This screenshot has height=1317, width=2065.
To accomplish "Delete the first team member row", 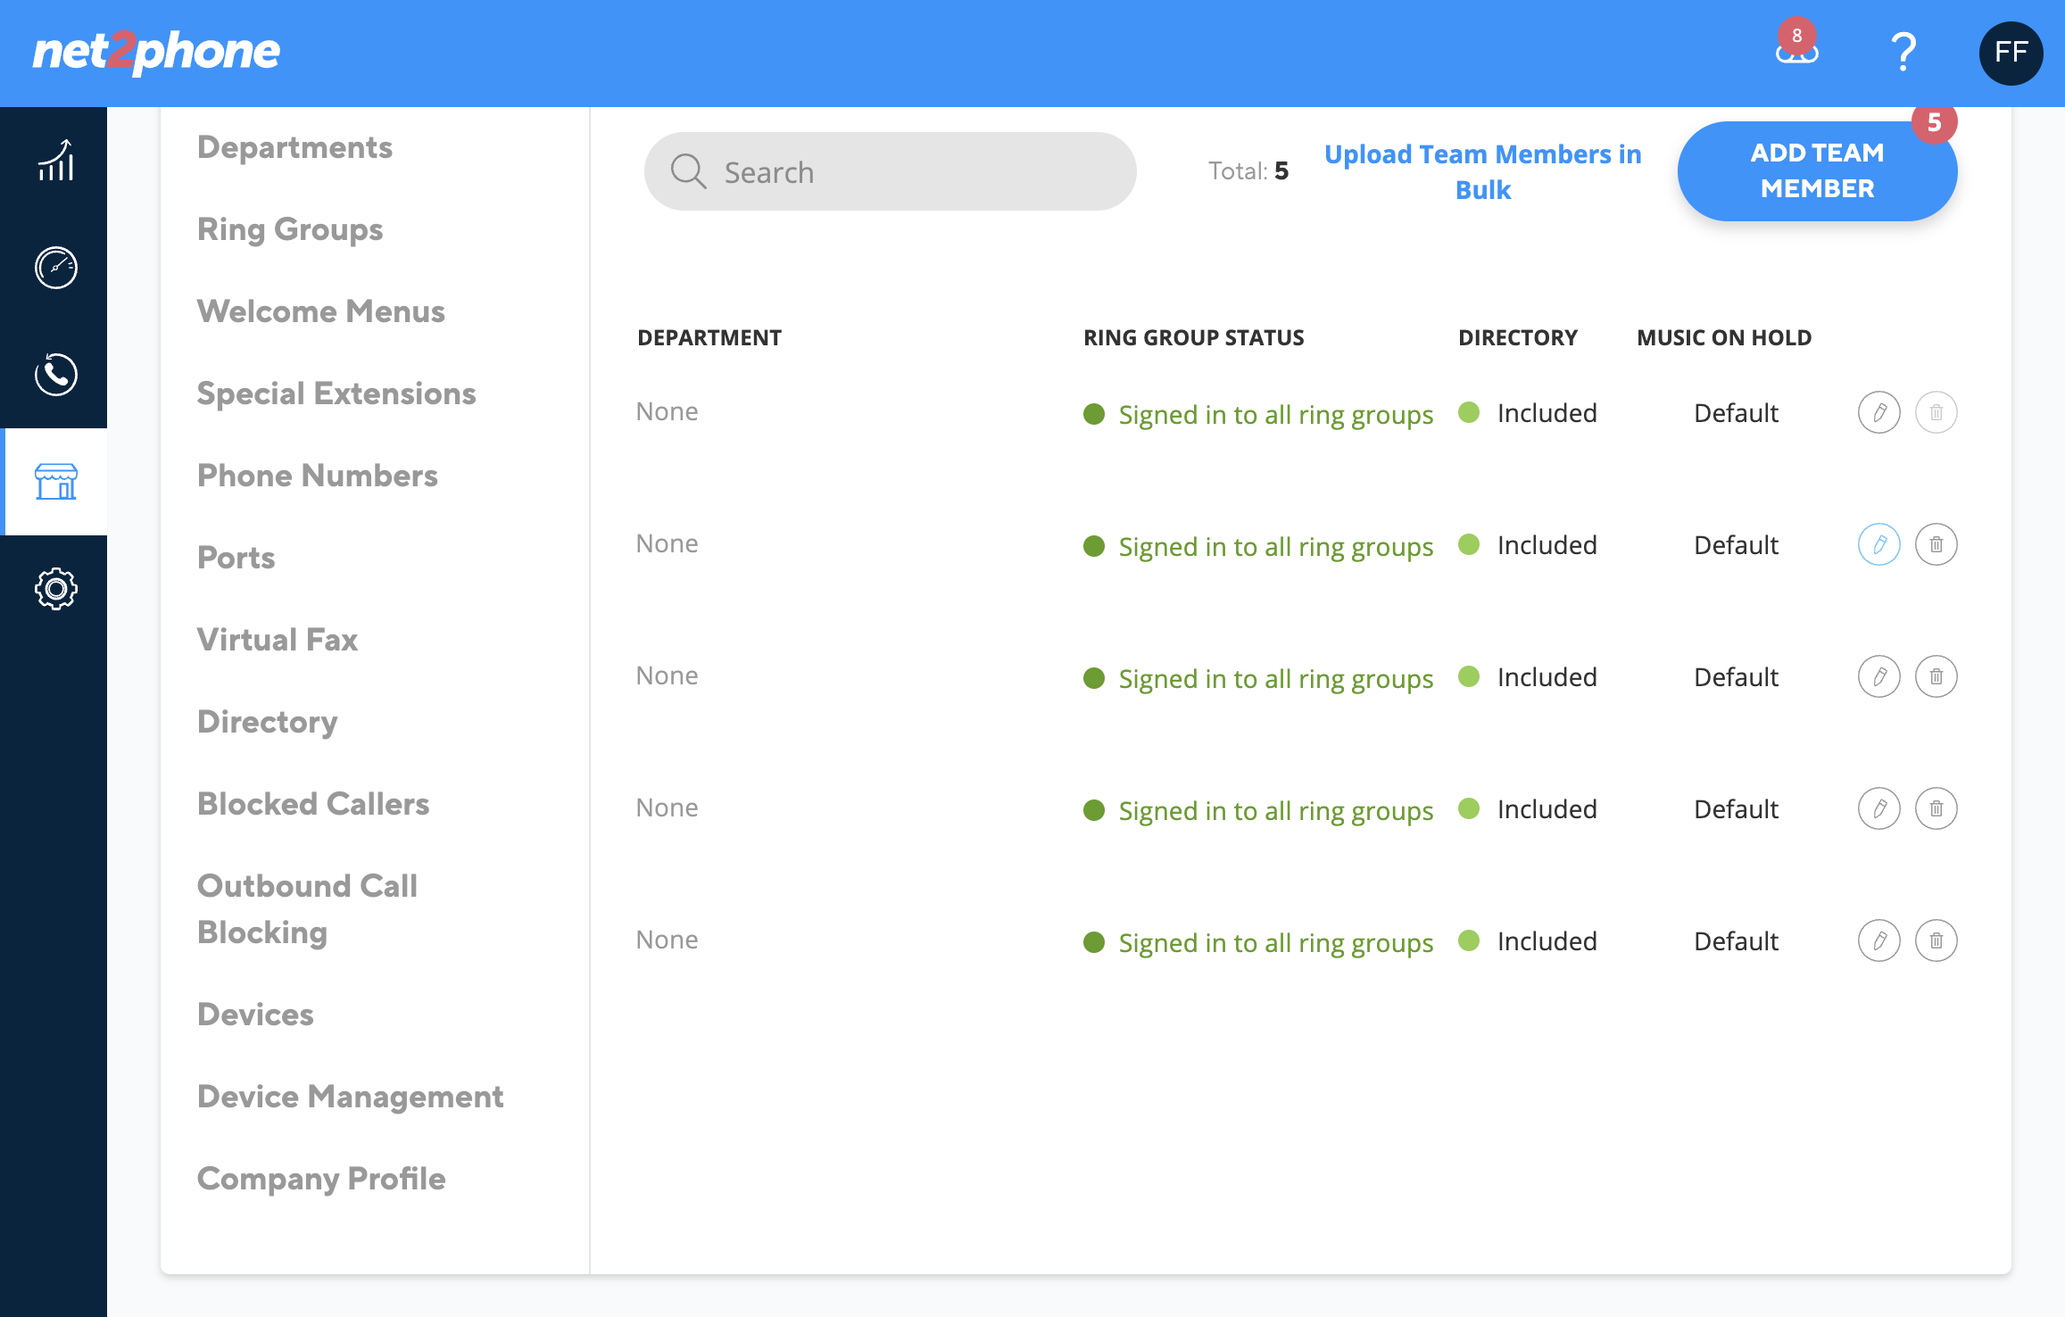I will click(1936, 412).
